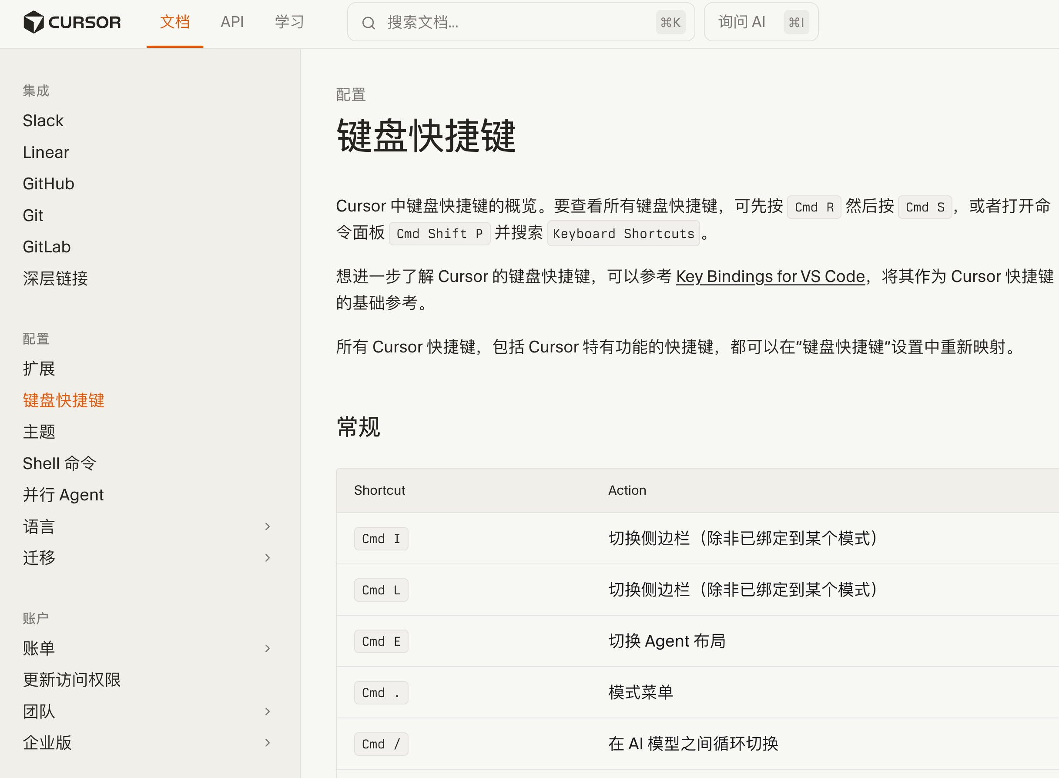The width and height of the screenshot is (1059, 778).
Task: Open the 并行 Agent page
Action: click(63, 495)
